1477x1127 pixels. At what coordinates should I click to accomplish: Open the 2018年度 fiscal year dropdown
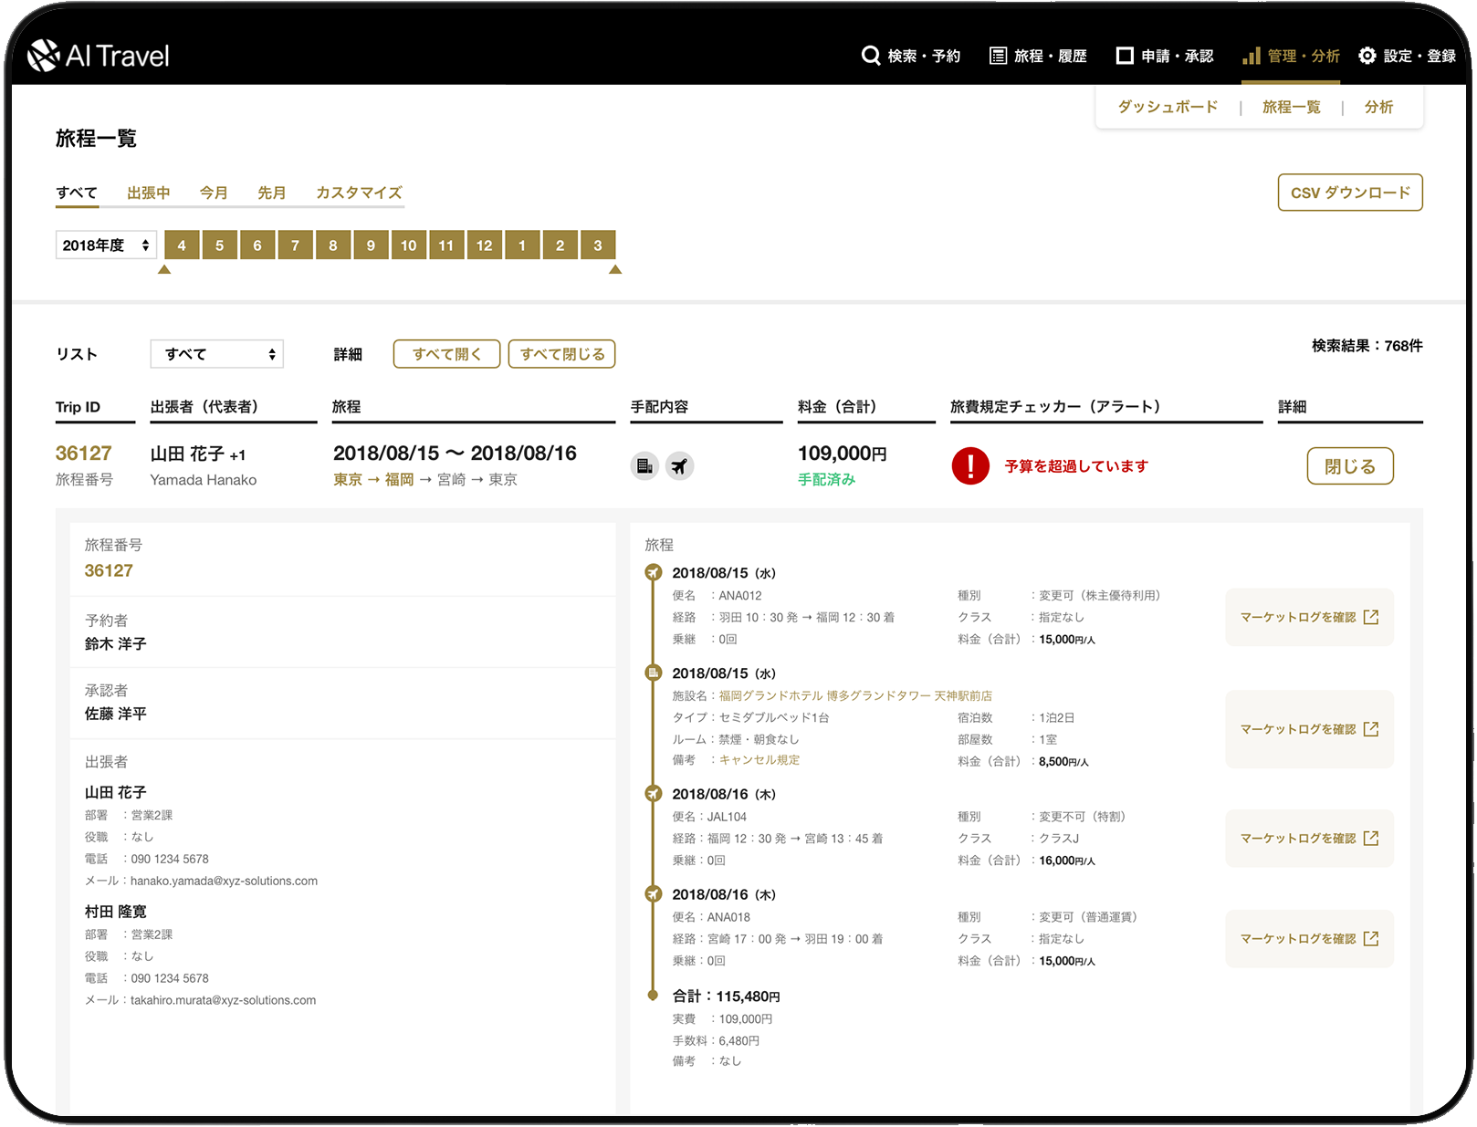coord(106,245)
